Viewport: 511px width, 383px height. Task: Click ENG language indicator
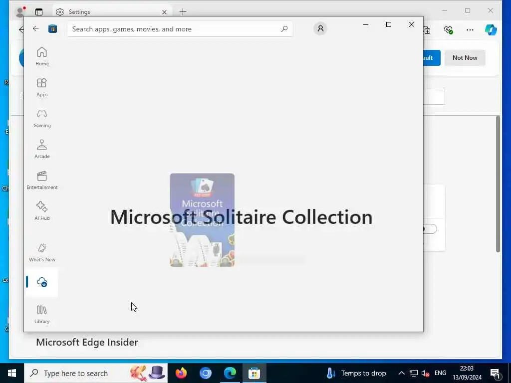coord(440,373)
